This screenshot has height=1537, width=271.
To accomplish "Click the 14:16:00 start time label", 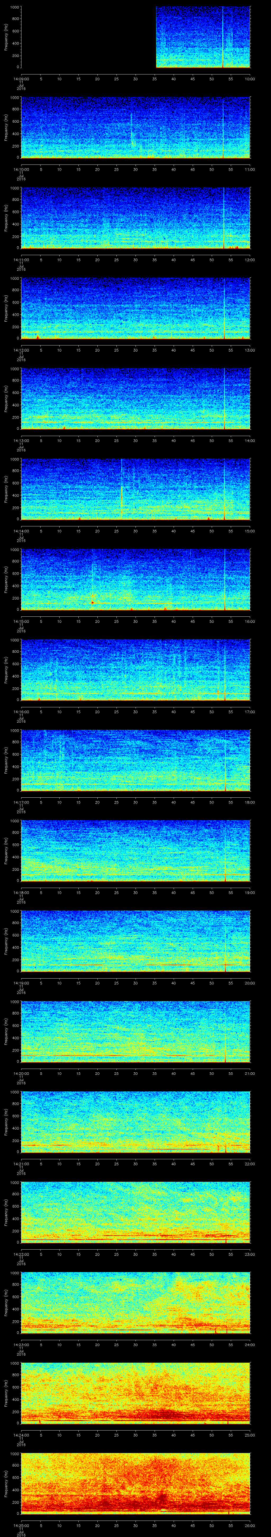I will (21, 712).
